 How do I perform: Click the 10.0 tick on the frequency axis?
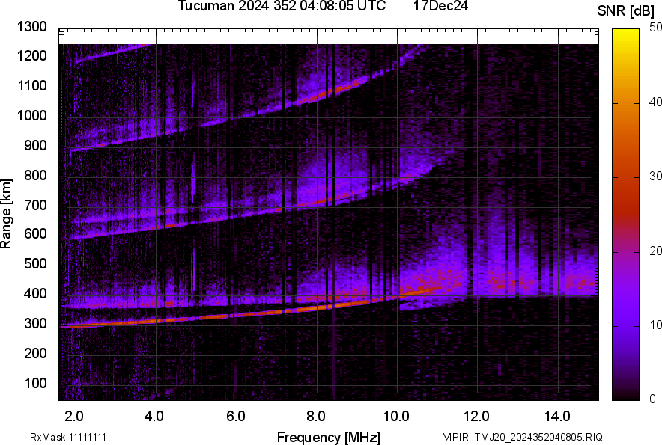(396, 416)
